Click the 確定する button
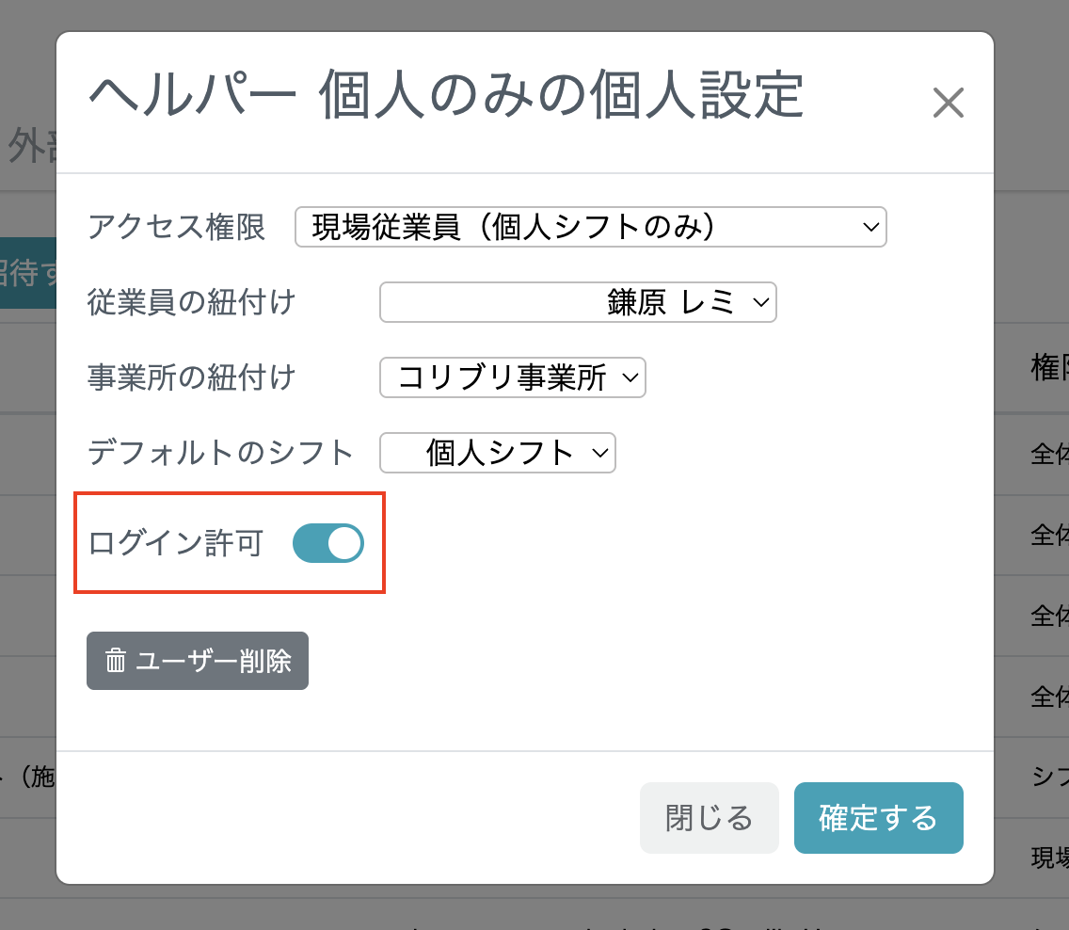1069x930 pixels. click(878, 817)
